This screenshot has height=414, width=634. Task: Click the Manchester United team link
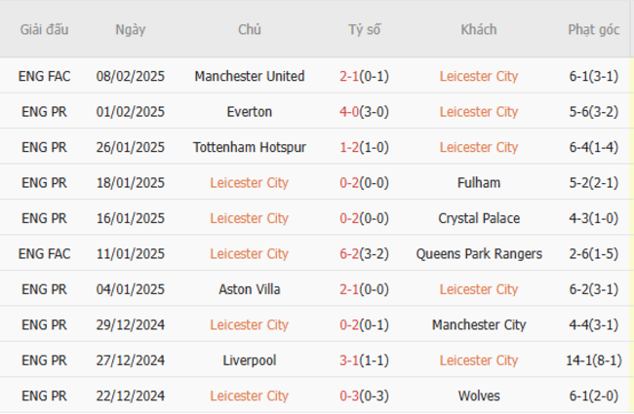tap(250, 76)
